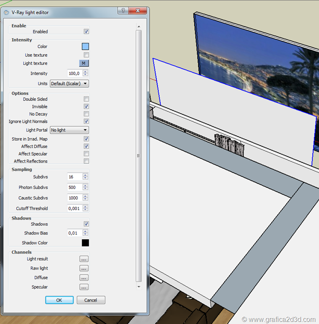Click the Cancel button

91,300
